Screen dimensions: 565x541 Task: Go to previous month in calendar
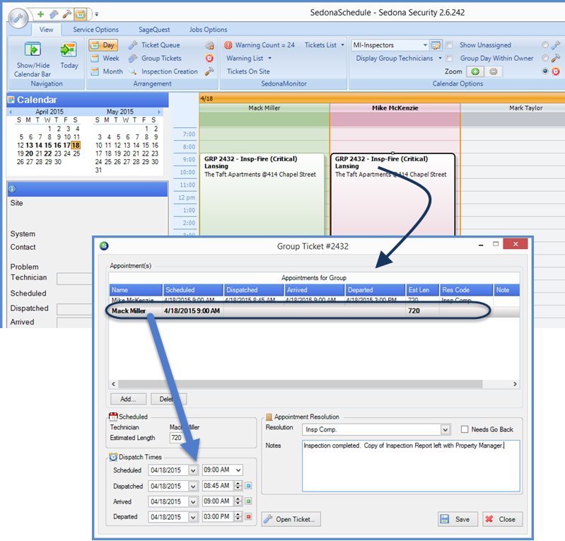tap(11, 112)
